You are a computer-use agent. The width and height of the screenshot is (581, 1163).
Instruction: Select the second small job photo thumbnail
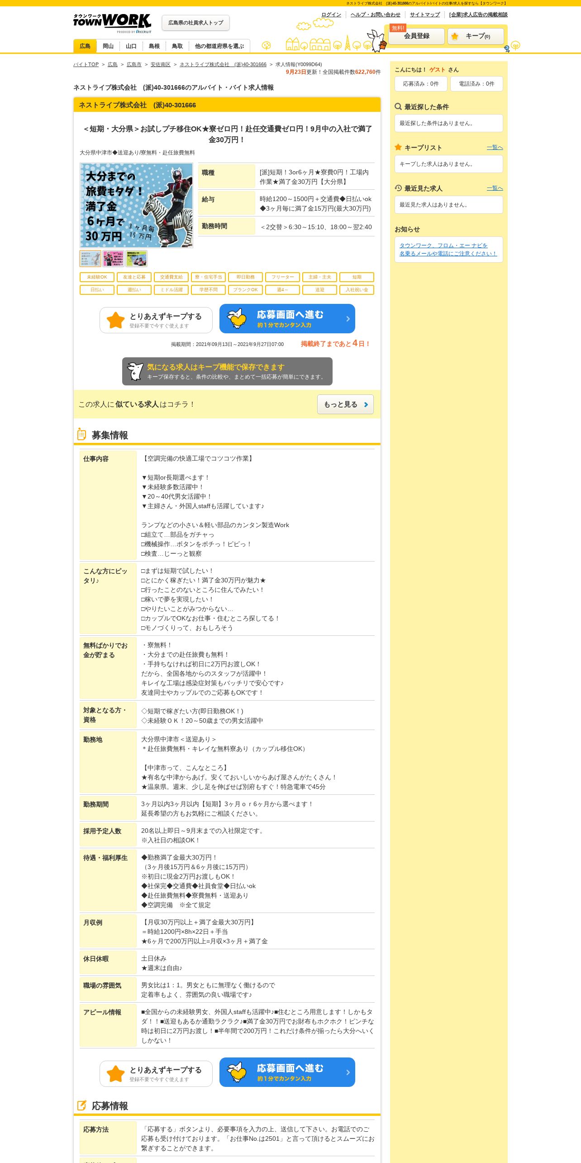113,259
